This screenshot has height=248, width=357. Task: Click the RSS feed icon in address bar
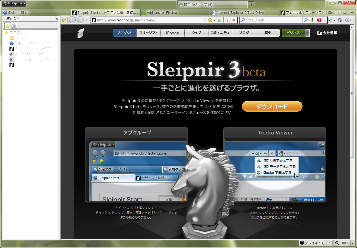pos(205,20)
